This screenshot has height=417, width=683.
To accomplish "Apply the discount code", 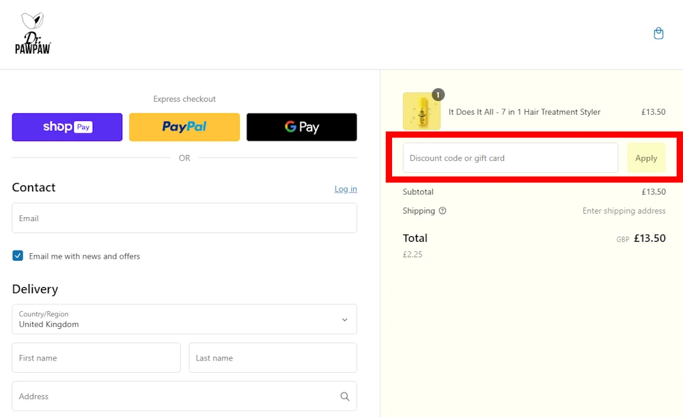I will point(646,158).
